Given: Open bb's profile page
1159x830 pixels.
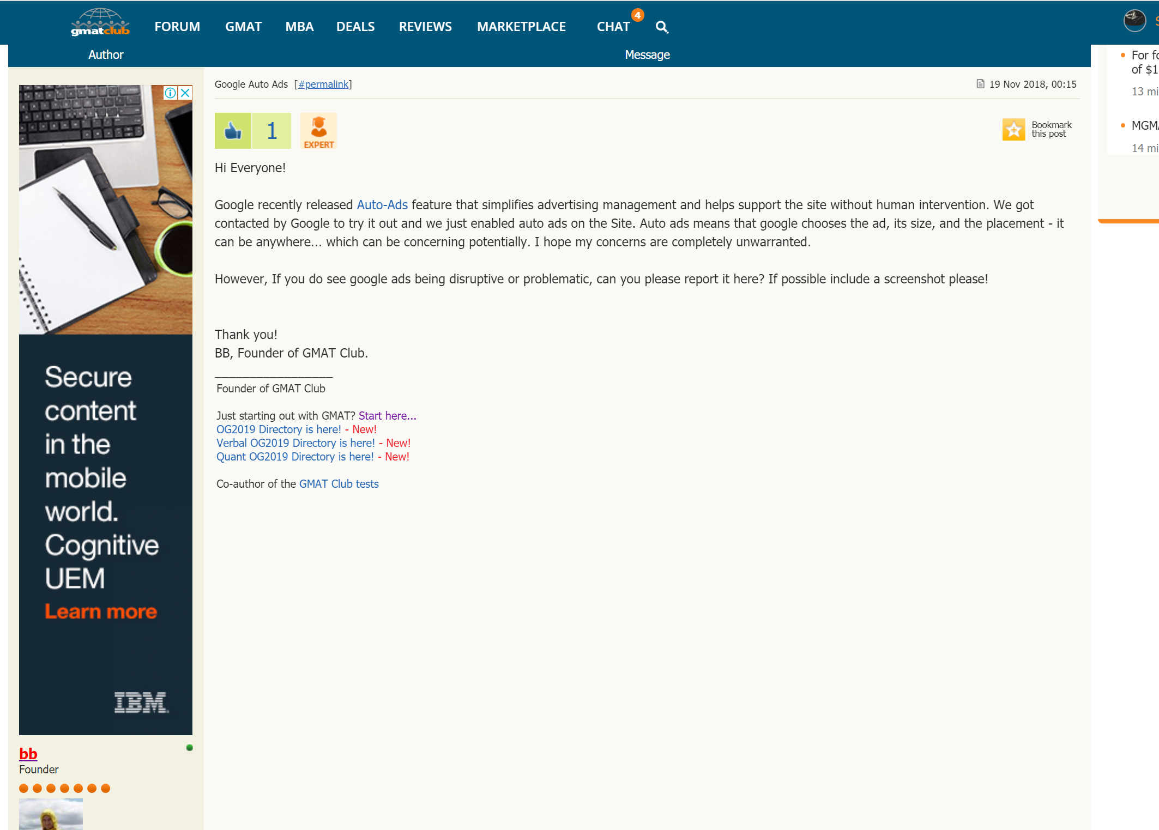Looking at the screenshot, I should click(28, 754).
